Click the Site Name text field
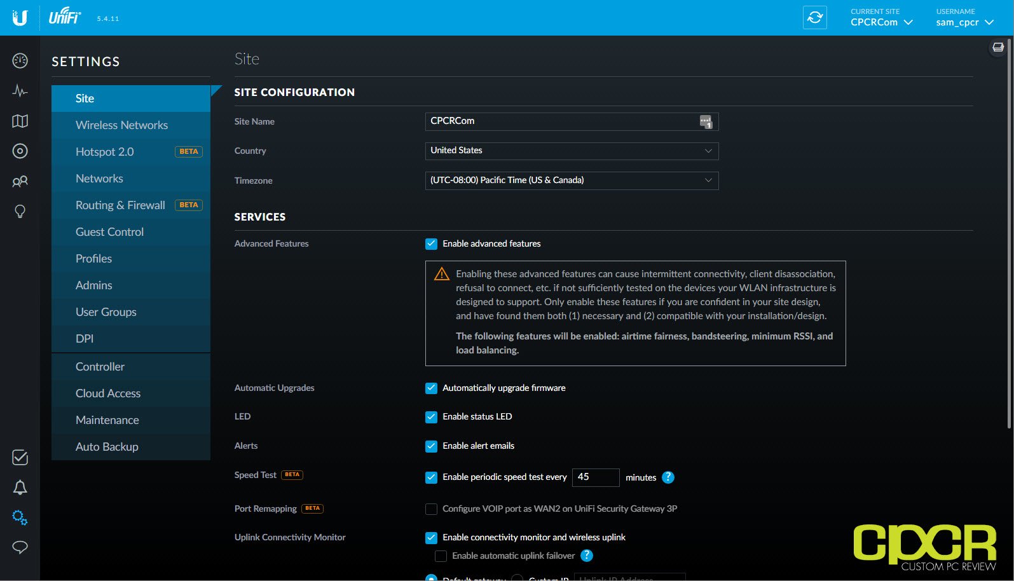This screenshot has width=1014, height=581. pos(572,121)
